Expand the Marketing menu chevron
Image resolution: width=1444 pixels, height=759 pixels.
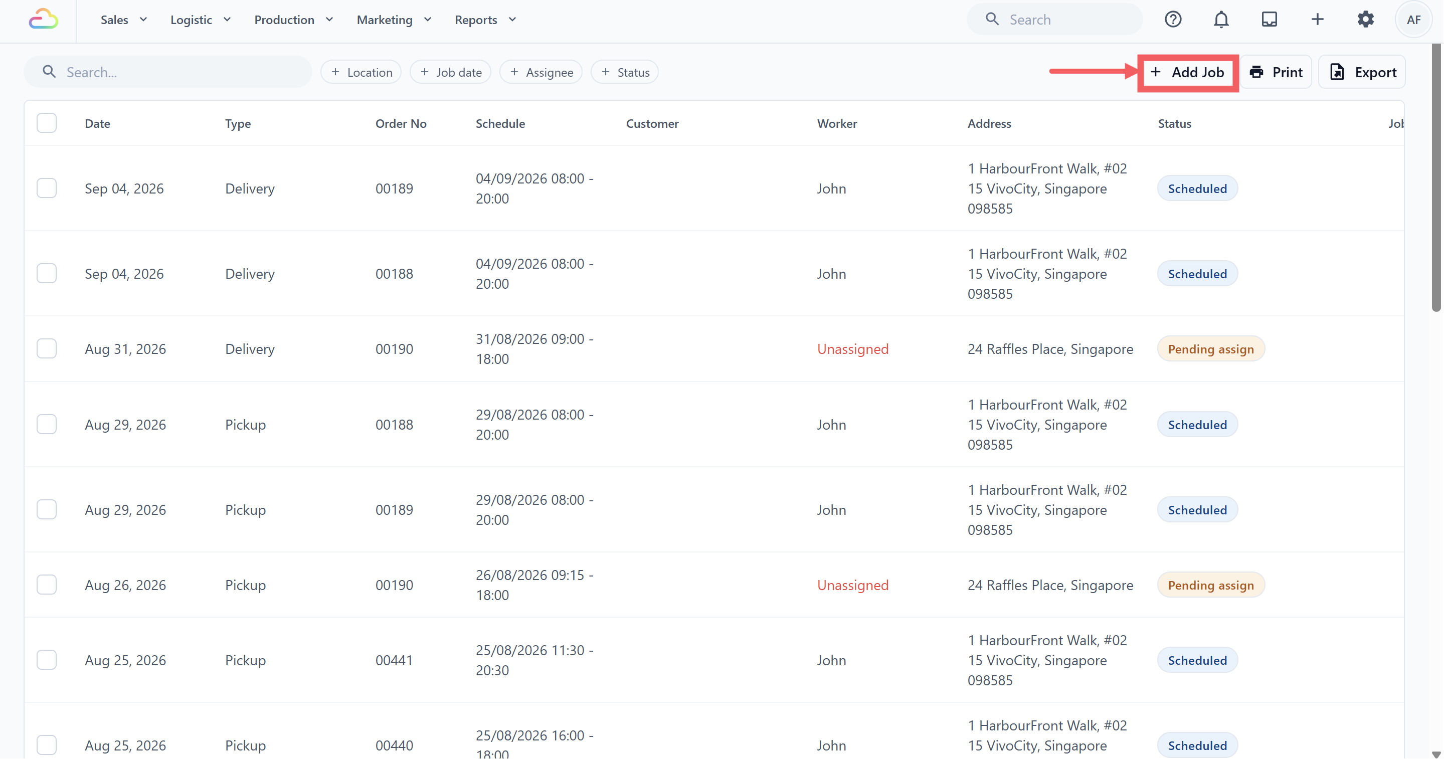[x=427, y=20]
